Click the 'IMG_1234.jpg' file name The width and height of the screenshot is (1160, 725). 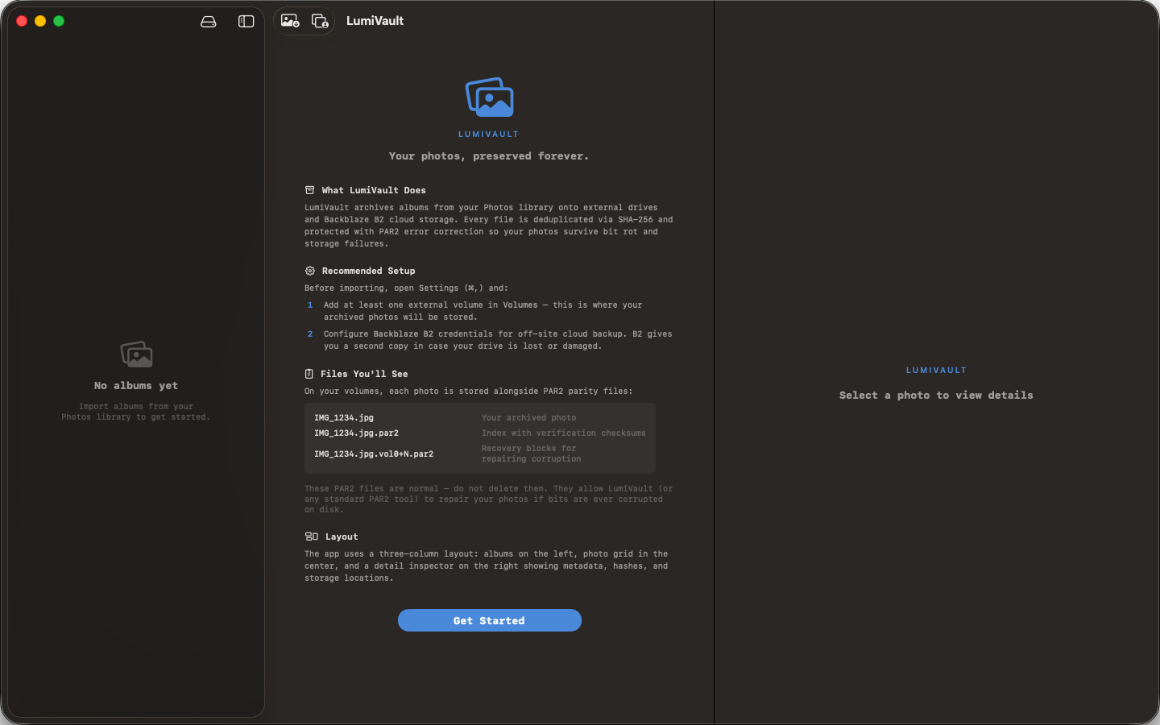[344, 418]
